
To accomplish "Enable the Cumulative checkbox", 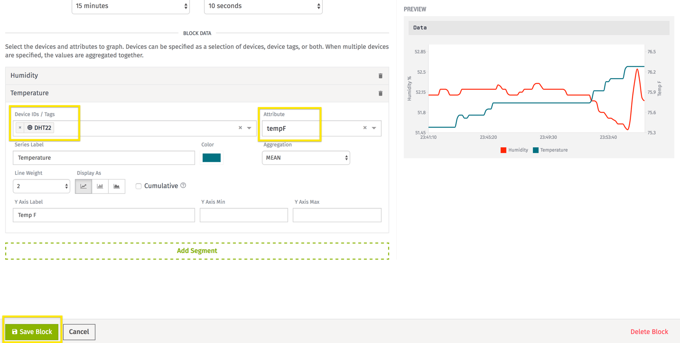I will [139, 186].
